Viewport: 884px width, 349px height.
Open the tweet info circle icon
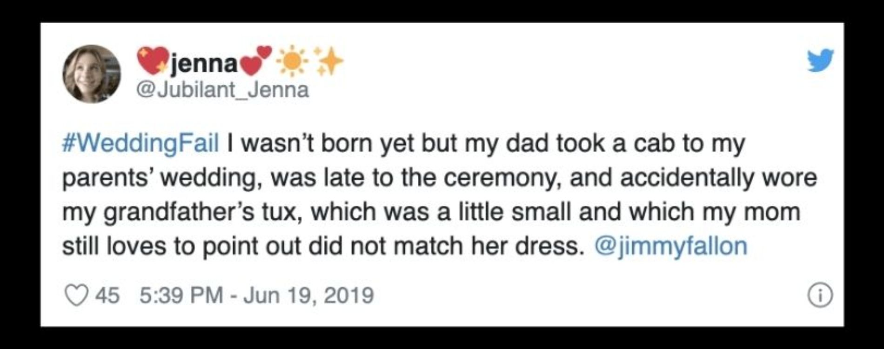820,295
